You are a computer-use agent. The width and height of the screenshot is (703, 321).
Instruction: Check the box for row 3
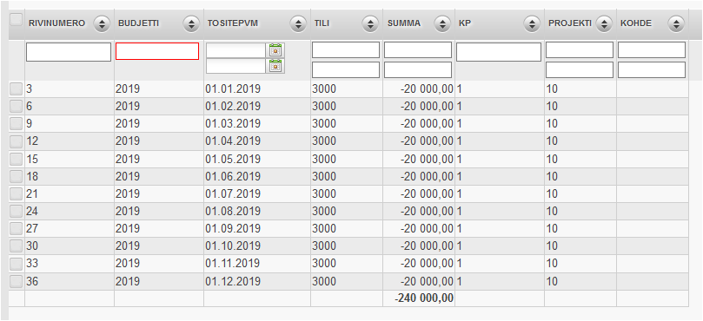coord(17,89)
